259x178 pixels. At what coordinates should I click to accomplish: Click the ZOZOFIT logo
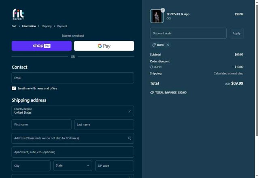(x=18, y=15)
